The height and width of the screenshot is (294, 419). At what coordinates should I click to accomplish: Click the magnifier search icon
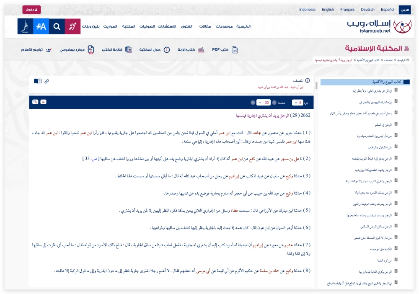click(x=57, y=26)
